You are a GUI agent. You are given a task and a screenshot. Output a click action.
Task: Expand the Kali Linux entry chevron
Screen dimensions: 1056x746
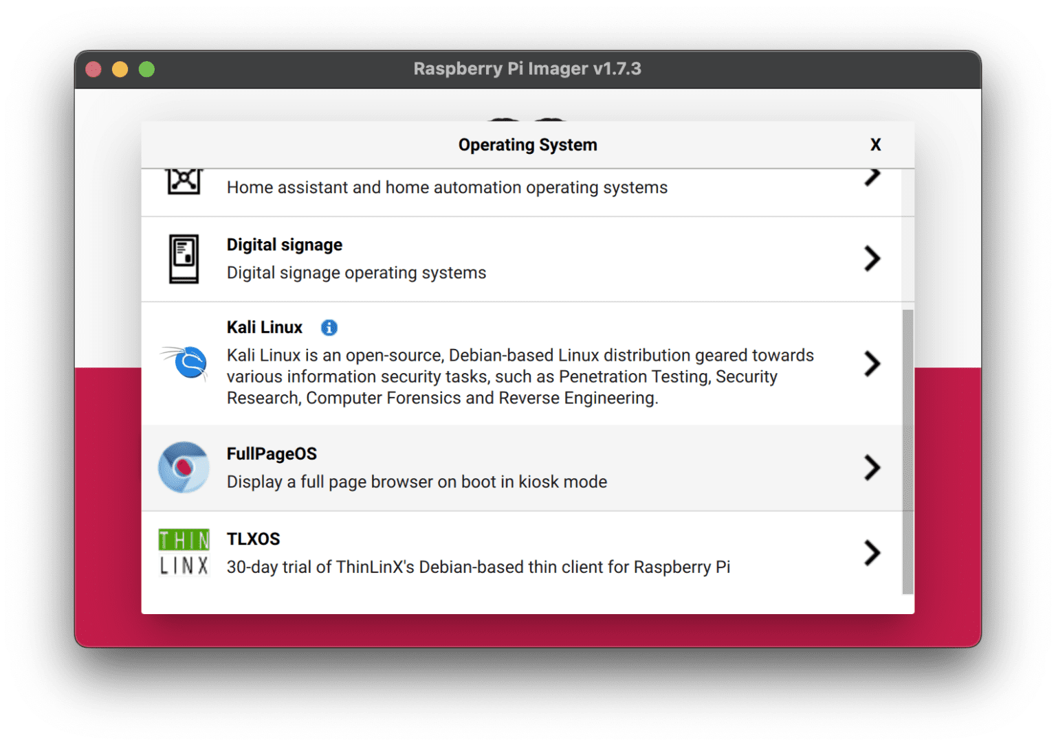[873, 364]
